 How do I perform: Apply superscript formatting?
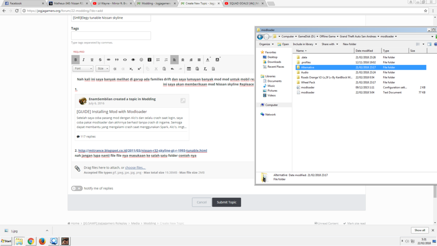(x=139, y=69)
